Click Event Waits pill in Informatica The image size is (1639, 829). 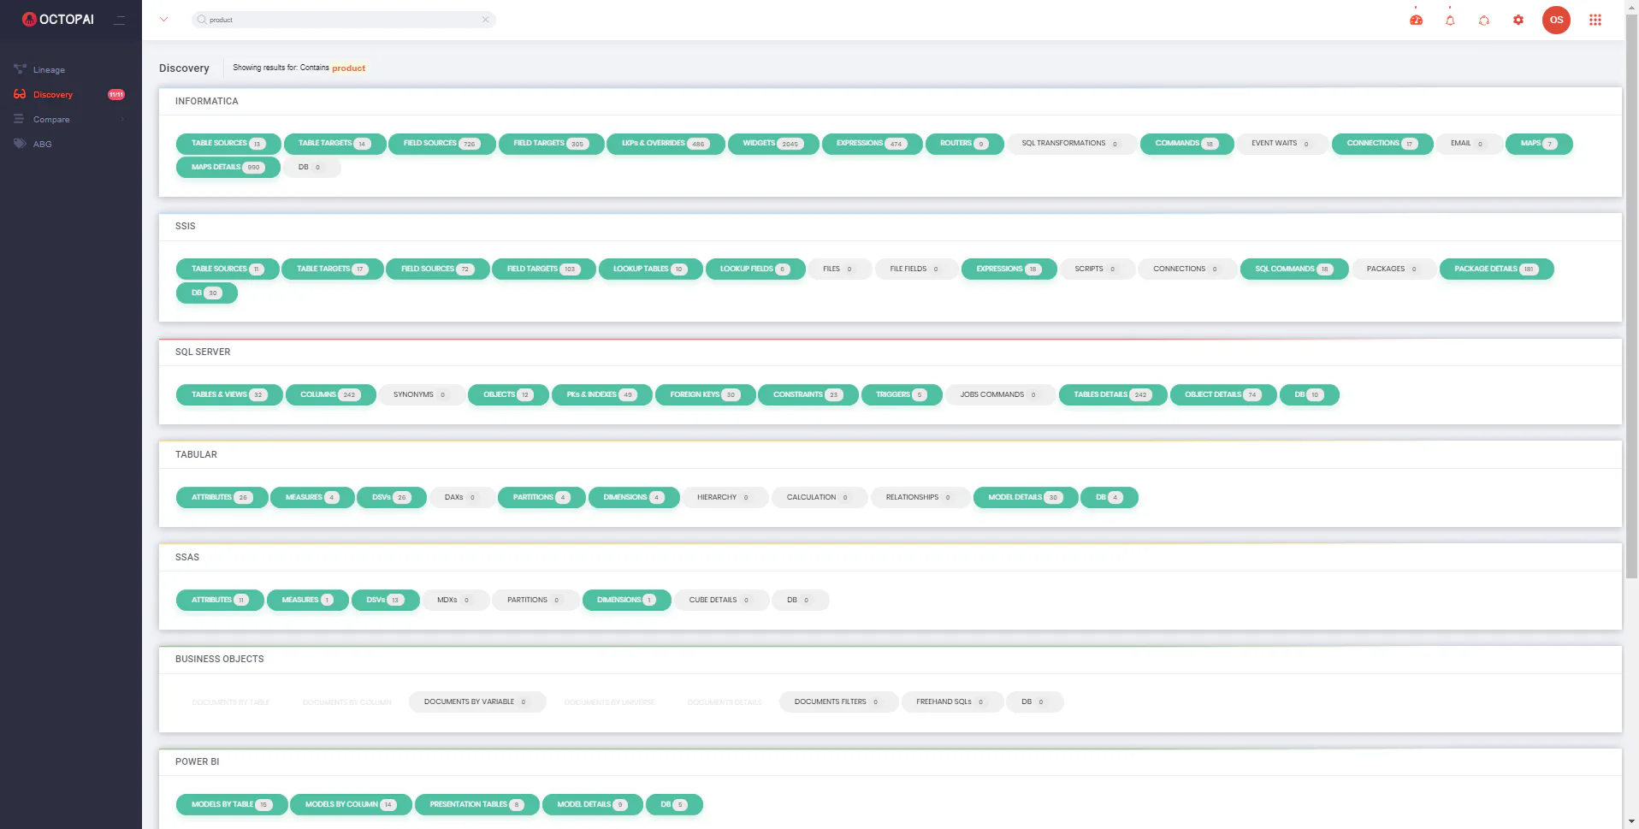(x=1283, y=144)
